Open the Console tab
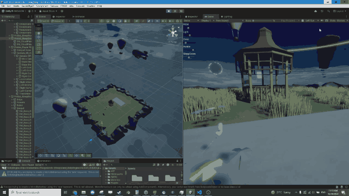This screenshot has height=196, width=349. [x=25, y=160]
